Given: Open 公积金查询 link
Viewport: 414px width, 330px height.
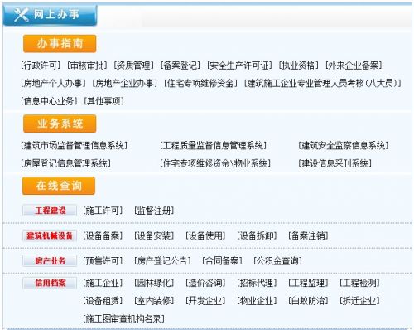Looking at the screenshot, I should click(x=278, y=260).
